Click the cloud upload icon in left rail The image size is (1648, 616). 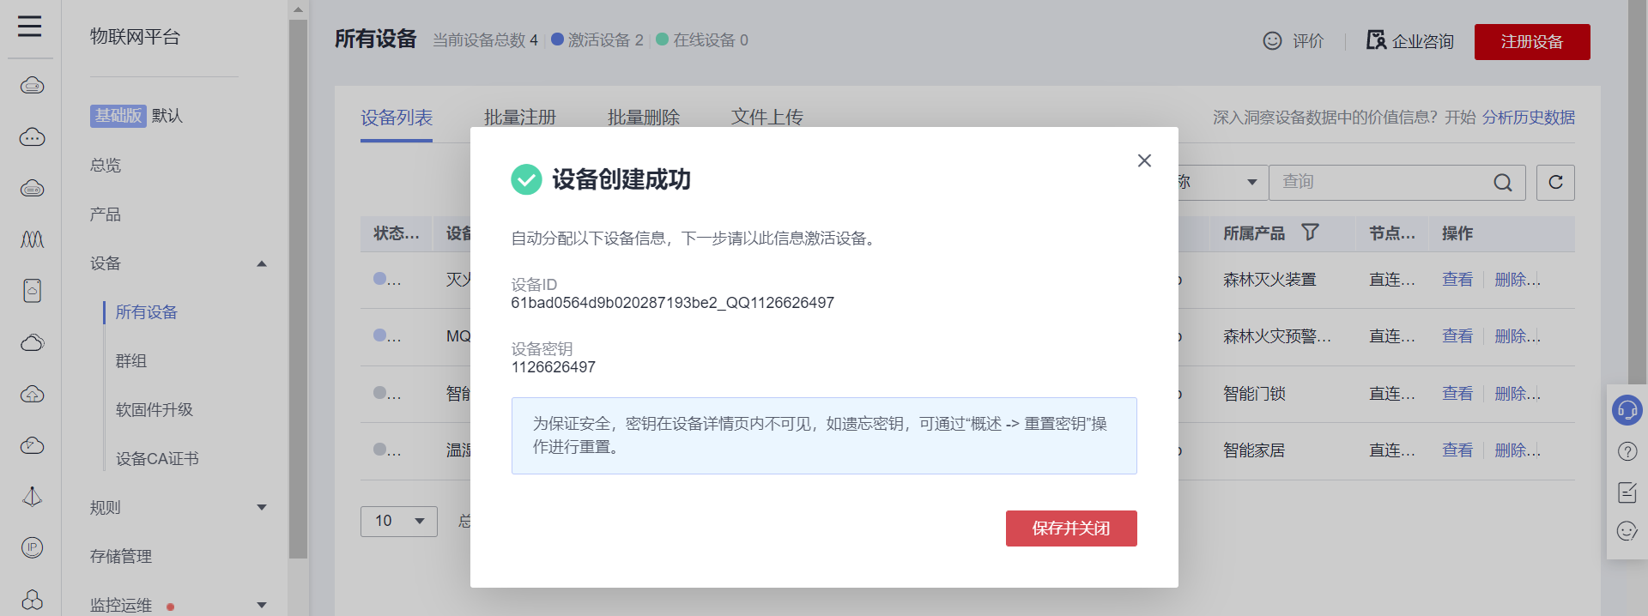[32, 394]
